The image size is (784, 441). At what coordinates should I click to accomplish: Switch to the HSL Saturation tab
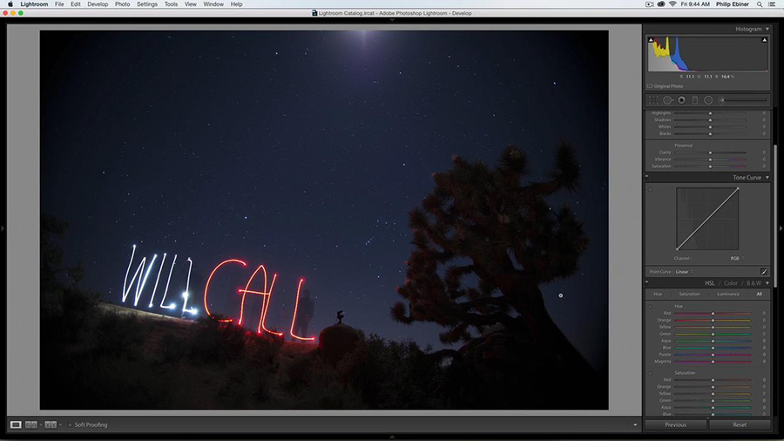pyautogui.click(x=689, y=294)
